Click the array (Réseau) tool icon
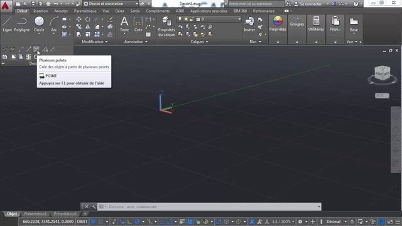 click(x=97, y=34)
